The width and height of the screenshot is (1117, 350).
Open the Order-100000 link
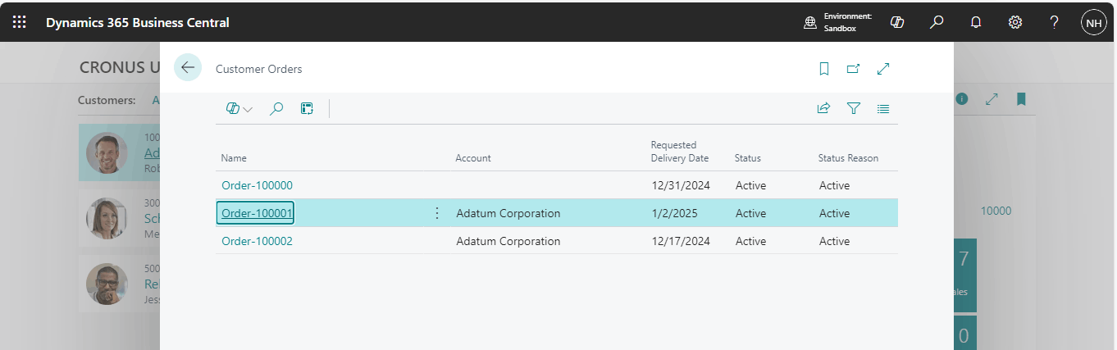pos(257,185)
